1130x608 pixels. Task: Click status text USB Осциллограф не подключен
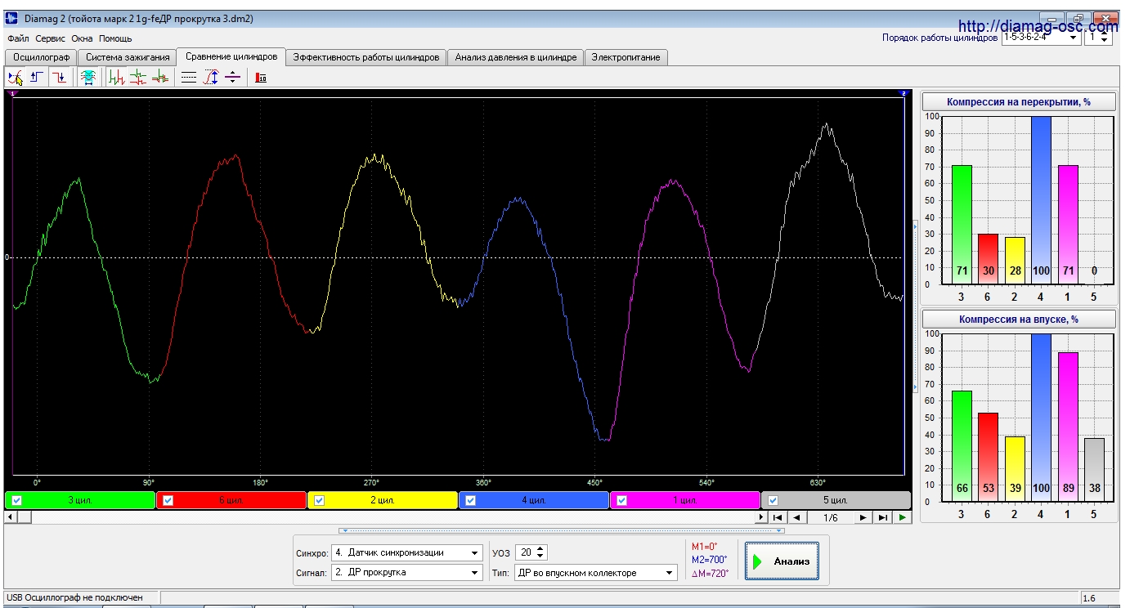point(74,597)
